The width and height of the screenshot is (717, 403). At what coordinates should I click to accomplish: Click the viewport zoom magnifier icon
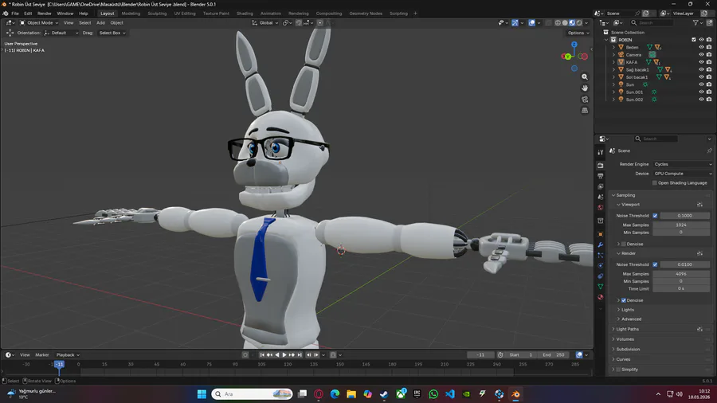coord(585,76)
